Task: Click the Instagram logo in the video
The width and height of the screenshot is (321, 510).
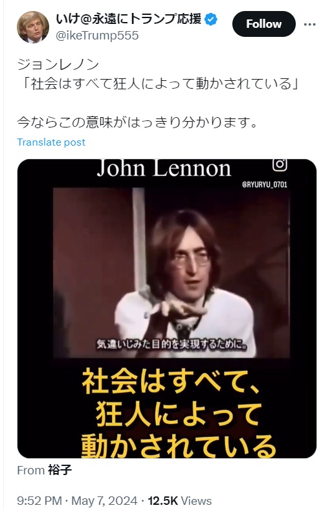Action: pyautogui.click(x=280, y=164)
